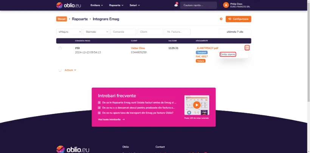The height and width of the screenshot is (153, 310).
Task: Expand the Actiuni bulk actions dropdown
Action: coord(70,70)
